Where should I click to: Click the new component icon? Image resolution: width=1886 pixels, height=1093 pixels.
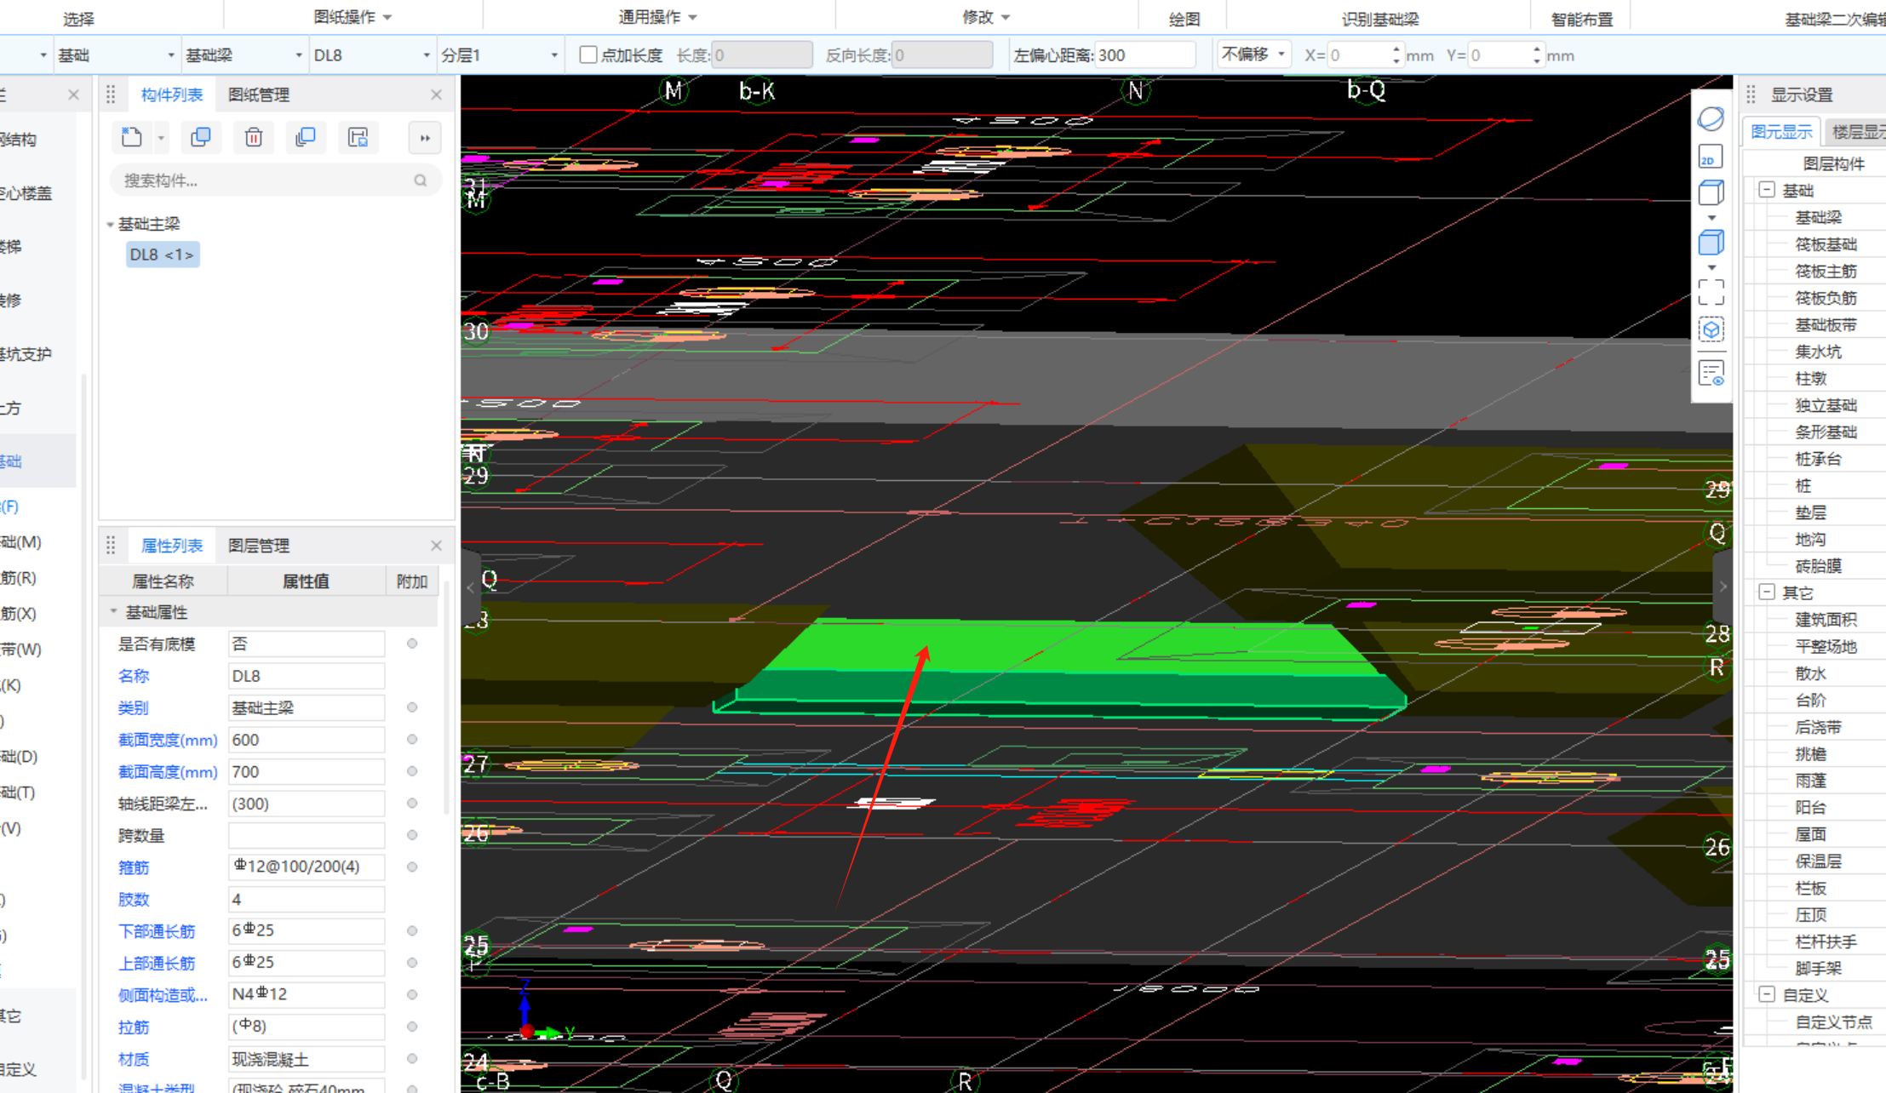pos(132,137)
